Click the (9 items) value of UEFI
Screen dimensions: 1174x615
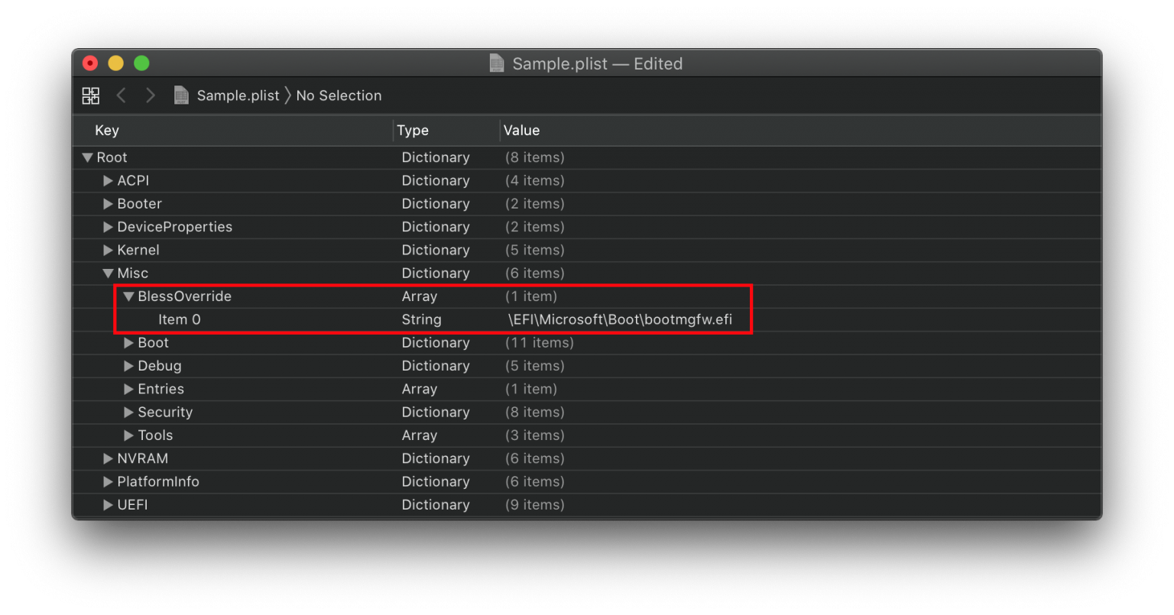pyautogui.click(x=535, y=505)
